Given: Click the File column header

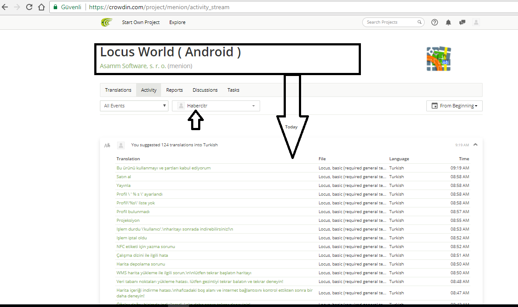Looking at the screenshot, I should 322,159.
